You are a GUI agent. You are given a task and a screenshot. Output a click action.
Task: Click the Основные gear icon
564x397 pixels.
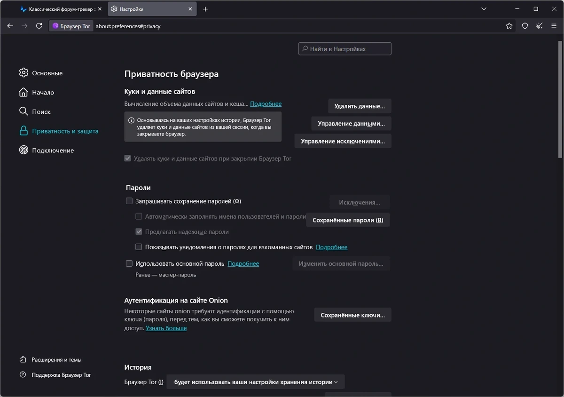23,73
